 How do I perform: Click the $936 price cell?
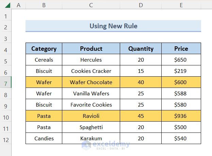(181, 116)
